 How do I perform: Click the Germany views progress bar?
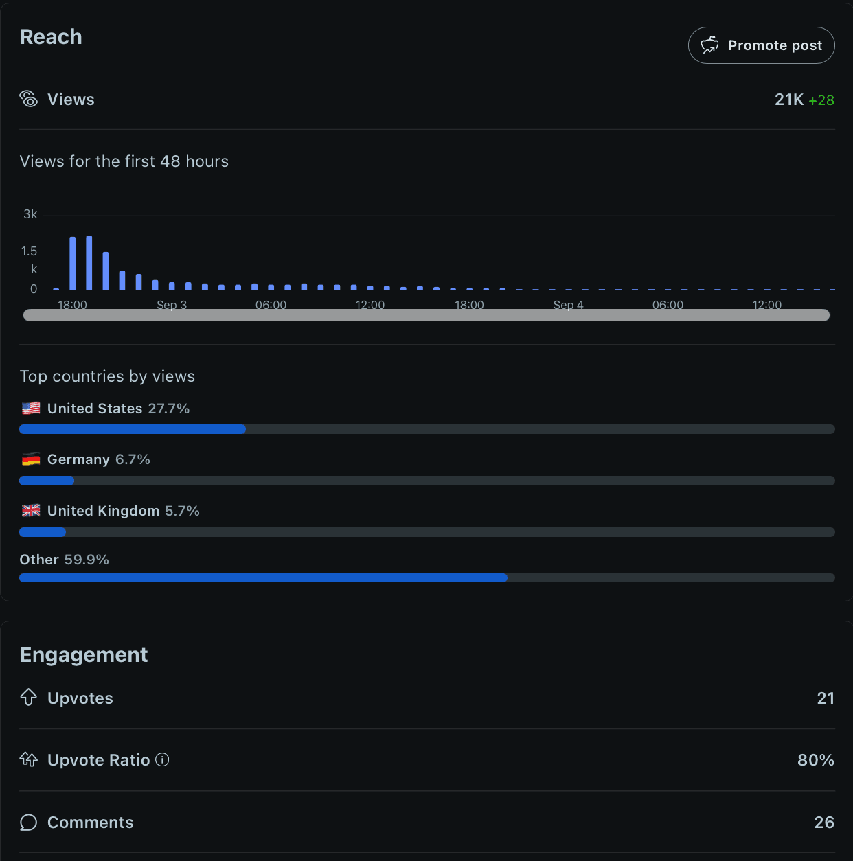[47, 481]
